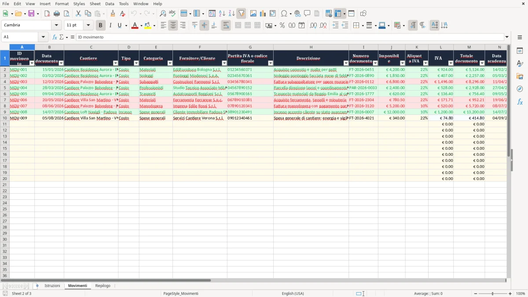528x297 pixels.
Task: Toggle center vertically alignment
Action: pos(204,26)
